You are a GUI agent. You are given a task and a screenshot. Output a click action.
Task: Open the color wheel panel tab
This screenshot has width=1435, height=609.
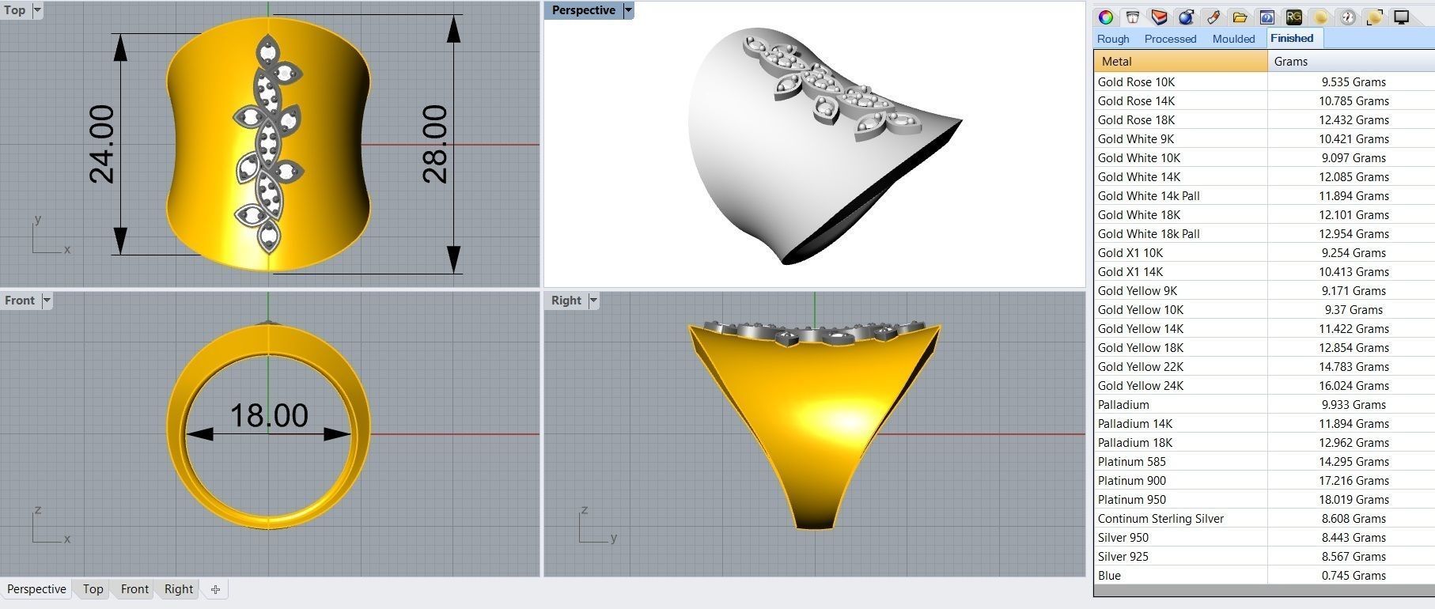point(1106,17)
